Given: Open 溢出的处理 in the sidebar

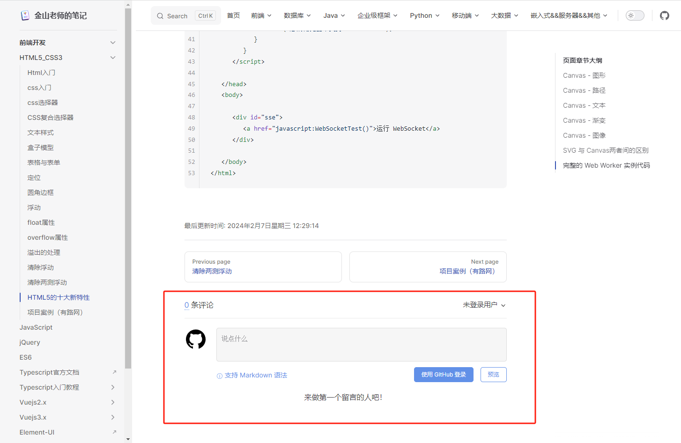Looking at the screenshot, I should [x=44, y=252].
